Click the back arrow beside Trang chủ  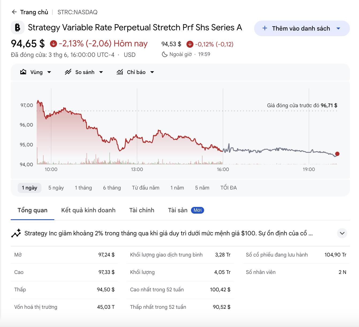14,12
